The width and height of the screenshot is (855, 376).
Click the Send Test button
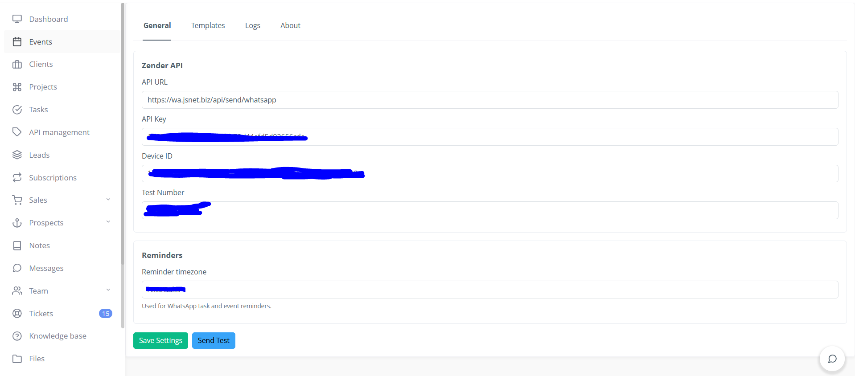click(214, 340)
